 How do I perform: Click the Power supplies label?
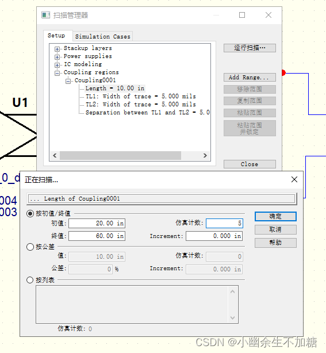[87, 56]
